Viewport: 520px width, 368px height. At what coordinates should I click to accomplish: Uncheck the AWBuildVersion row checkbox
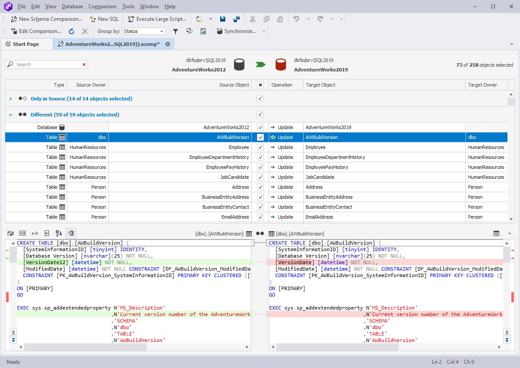260,137
